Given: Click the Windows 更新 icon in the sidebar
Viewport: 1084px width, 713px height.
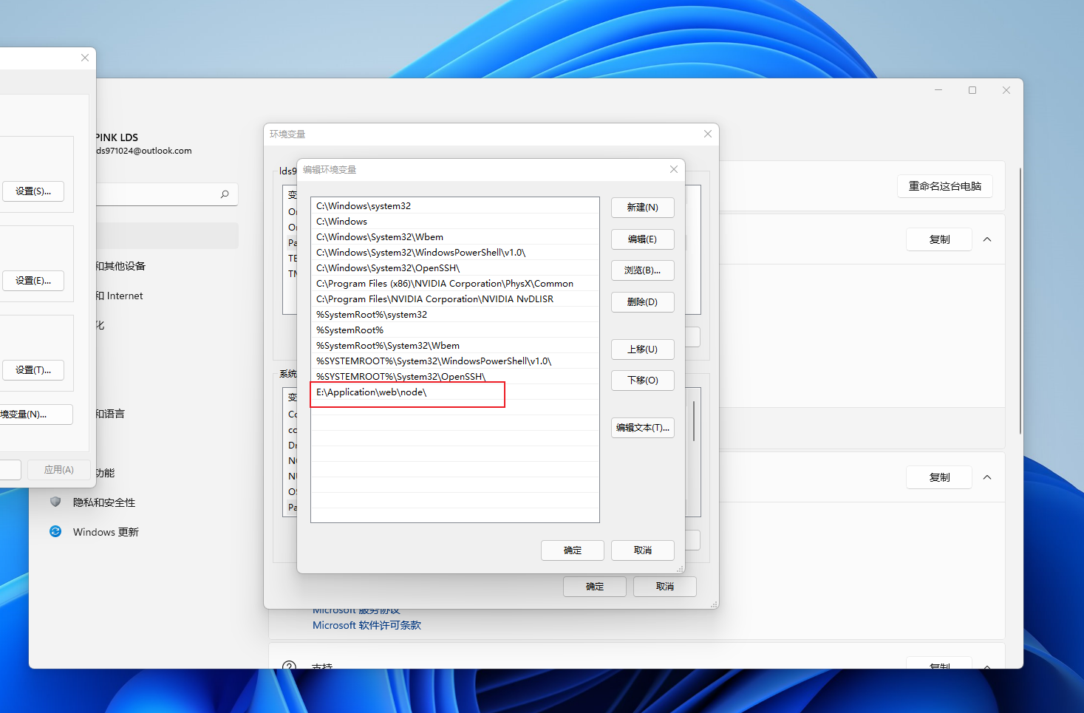Looking at the screenshot, I should pyautogui.click(x=55, y=531).
